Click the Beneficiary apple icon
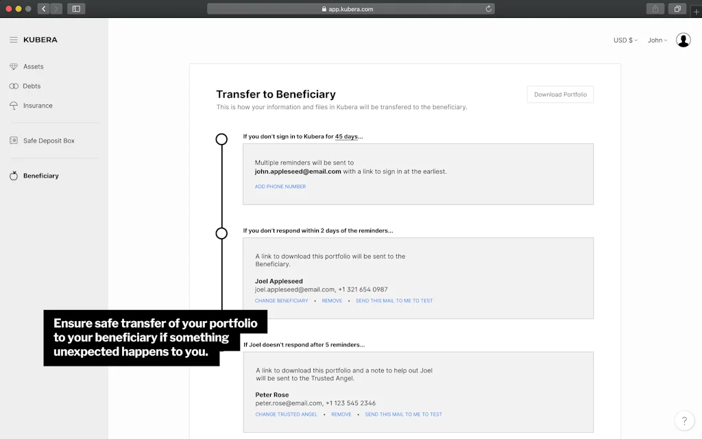 coord(14,176)
